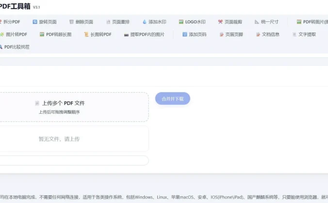The image size is (328, 203).
Task: Click the scroll icon beside 长图转PDF
Action: tap(86, 34)
